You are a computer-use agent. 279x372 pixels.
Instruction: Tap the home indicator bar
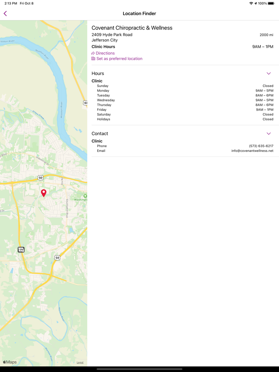click(139, 369)
